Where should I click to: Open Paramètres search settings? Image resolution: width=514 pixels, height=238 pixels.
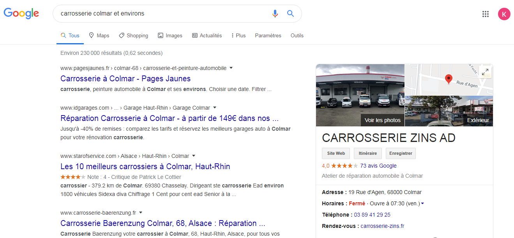point(268,35)
